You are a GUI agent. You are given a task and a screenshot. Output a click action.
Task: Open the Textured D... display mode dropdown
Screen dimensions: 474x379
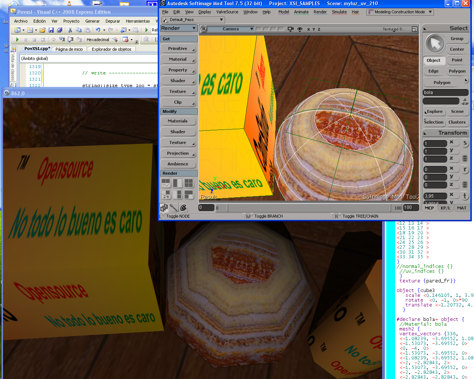pyautogui.click(x=394, y=29)
